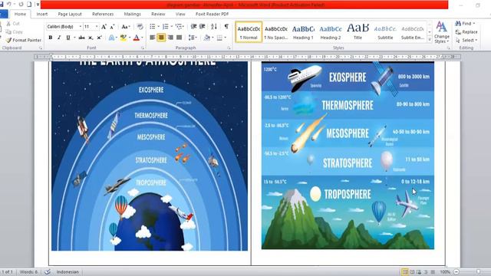Click Clear Formatting icon

140,27
